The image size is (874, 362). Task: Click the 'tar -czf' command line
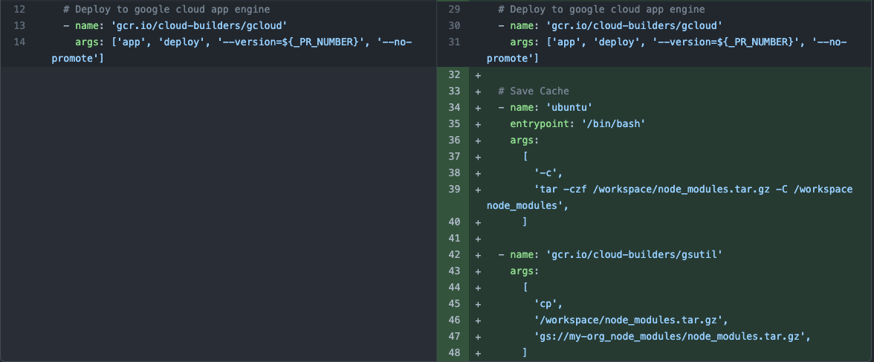click(x=693, y=189)
